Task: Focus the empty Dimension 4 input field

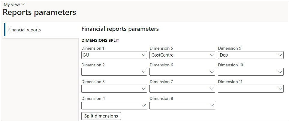Action: (x=110, y=105)
